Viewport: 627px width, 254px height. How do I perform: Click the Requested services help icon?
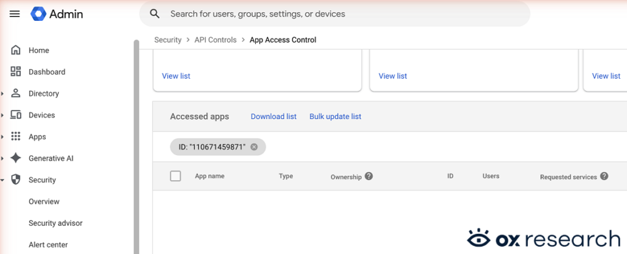[604, 176]
